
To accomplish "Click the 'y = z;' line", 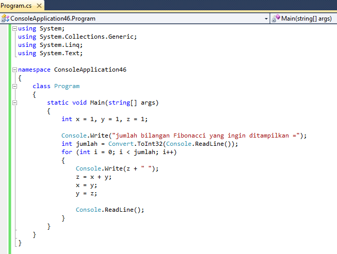I will coord(86,194).
